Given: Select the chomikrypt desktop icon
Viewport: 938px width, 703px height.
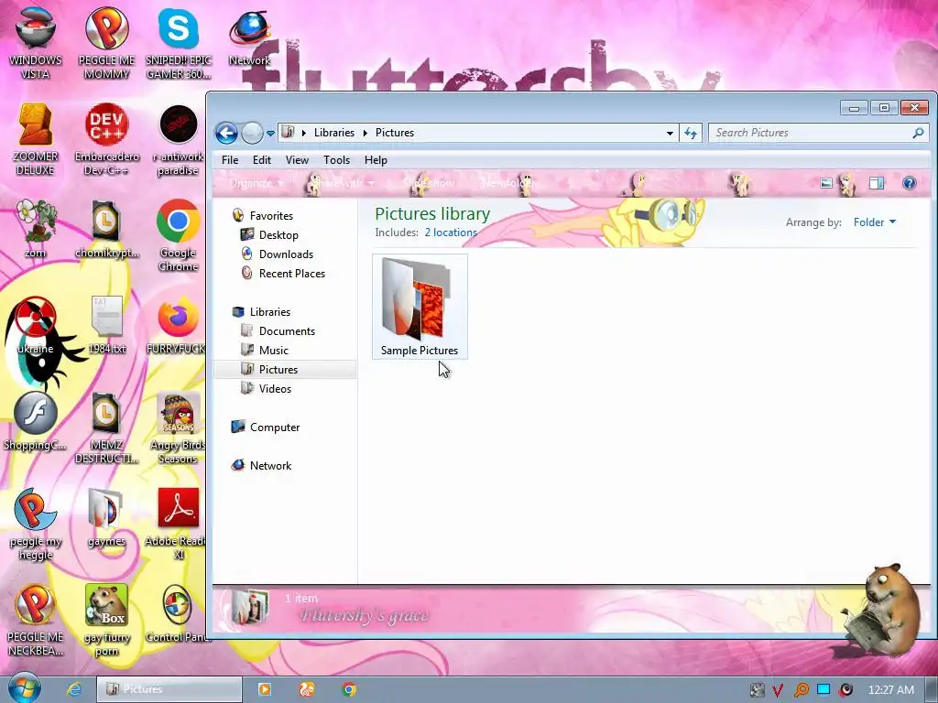Looking at the screenshot, I should [x=106, y=229].
